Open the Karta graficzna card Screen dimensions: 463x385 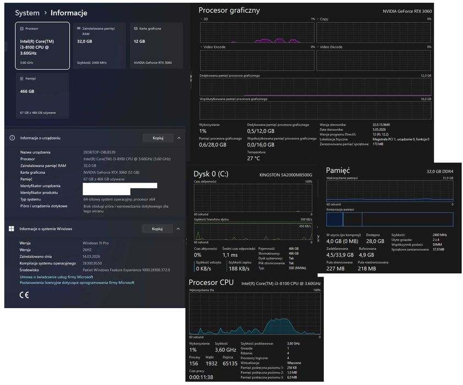(156, 46)
